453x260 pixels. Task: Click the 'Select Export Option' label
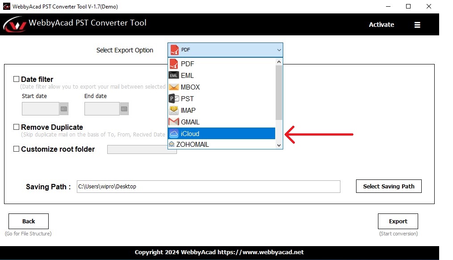[125, 50]
